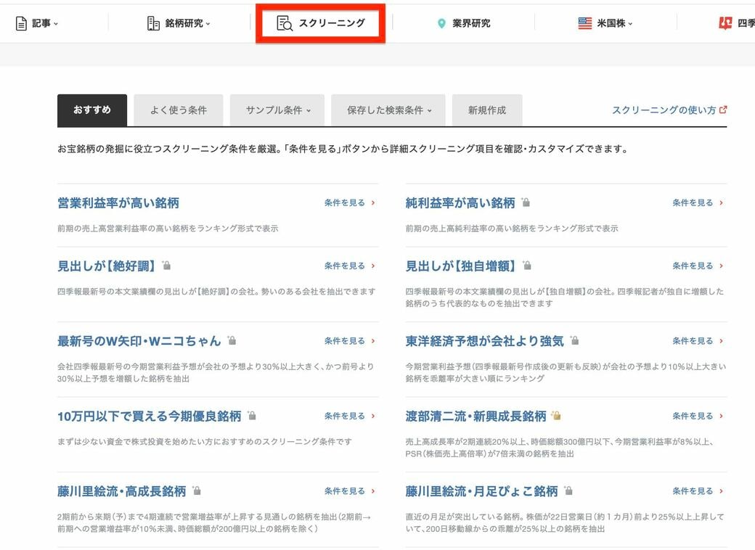Click 条件を見る for 営業利益率が高い銘柄

coord(346,202)
